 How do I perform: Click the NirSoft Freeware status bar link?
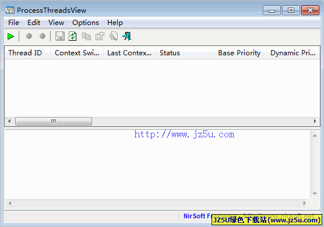click(x=249, y=216)
